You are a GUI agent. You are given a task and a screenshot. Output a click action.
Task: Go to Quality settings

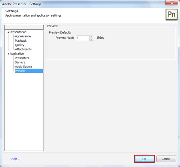(19, 45)
